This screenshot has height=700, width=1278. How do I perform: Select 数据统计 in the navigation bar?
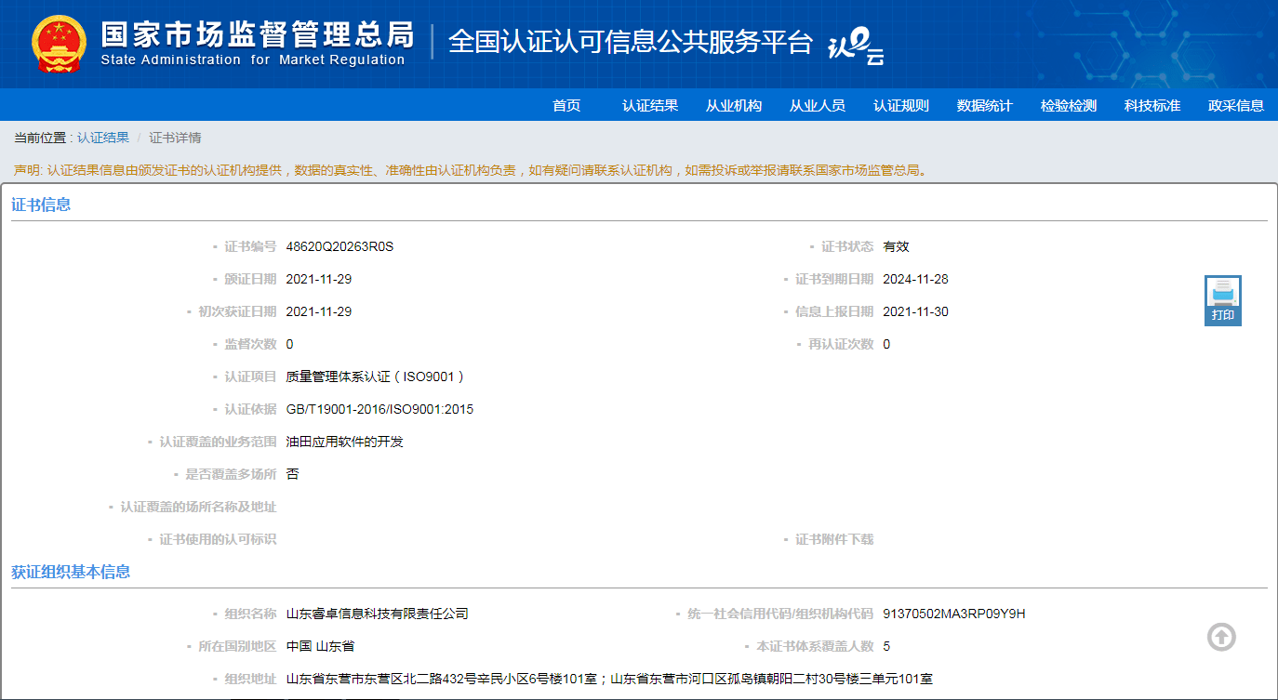tap(984, 105)
